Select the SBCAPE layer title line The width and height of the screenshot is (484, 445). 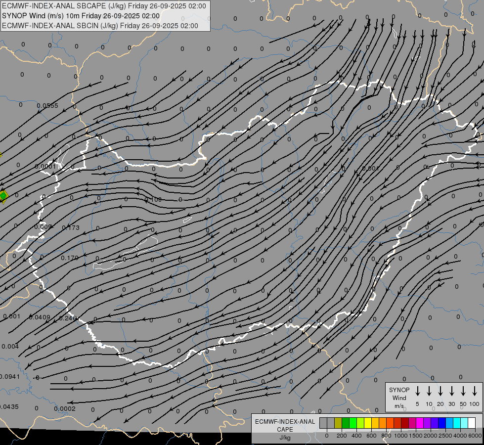pos(104,6)
